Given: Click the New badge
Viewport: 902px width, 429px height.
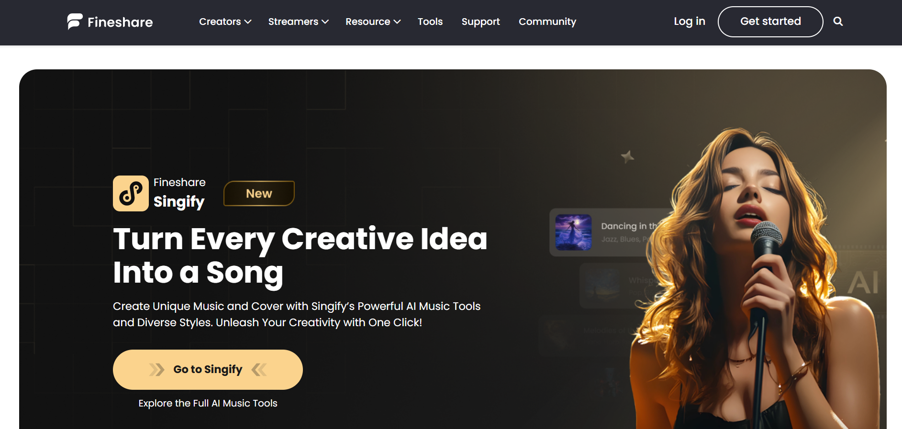Looking at the screenshot, I should 259,193.
